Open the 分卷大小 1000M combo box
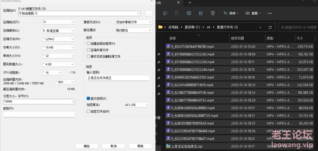The width and height of the screenshot is (318, 151). tap(39, 102)
